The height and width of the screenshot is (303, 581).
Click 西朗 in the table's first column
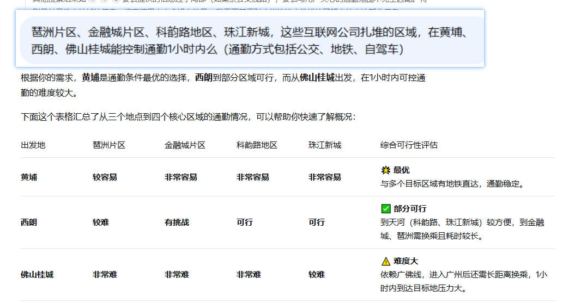click(29, 222)
